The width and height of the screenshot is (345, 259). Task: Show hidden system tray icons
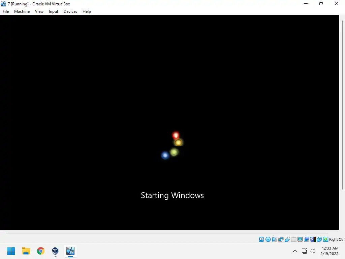click(295, 251)
